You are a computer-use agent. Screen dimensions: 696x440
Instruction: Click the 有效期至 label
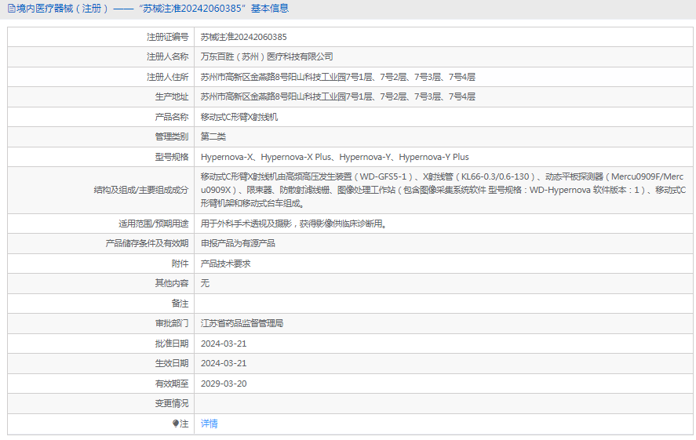pyautogui.click(x=172, y=384)
